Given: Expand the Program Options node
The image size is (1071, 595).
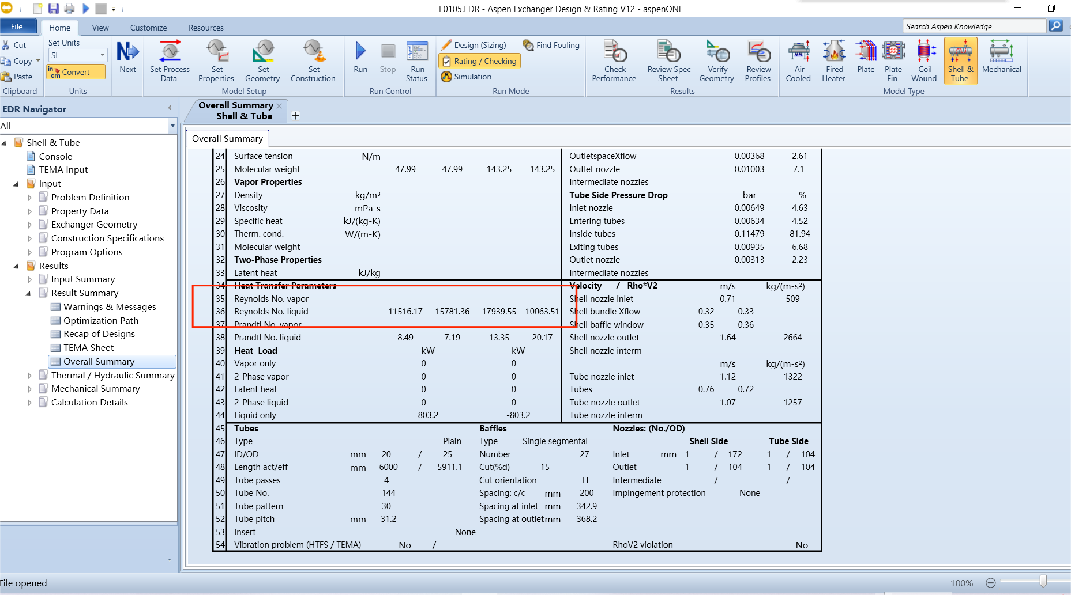Looking at the screenshot, I should pos(30,252).
